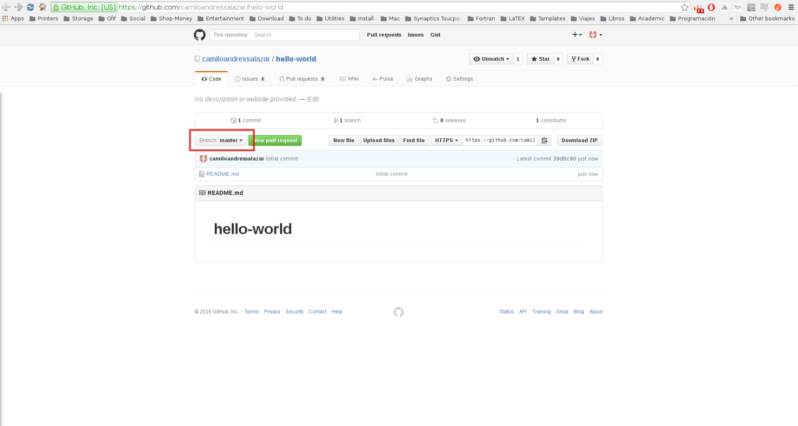Click the GitHub octocat logo in header
The width and height of the screenshot is (798, 426).
pos(200,35)
